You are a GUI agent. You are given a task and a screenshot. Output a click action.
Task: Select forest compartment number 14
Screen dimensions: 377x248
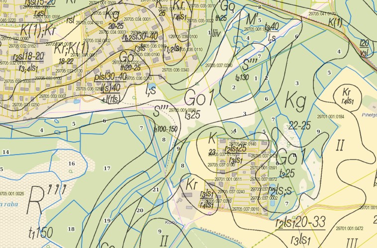pos(6,152)
